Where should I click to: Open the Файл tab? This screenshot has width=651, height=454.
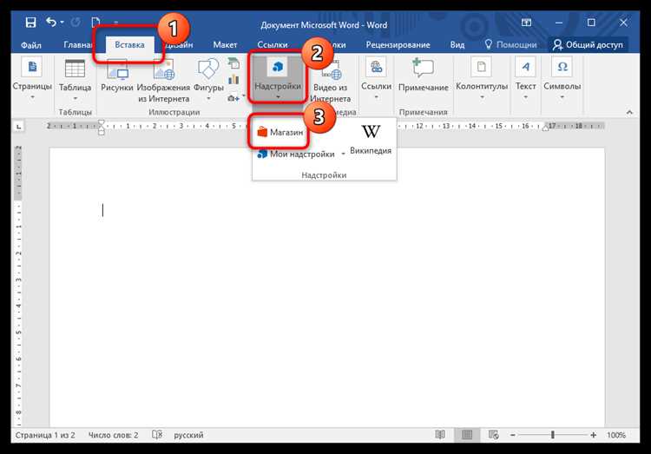pos(31,45)
